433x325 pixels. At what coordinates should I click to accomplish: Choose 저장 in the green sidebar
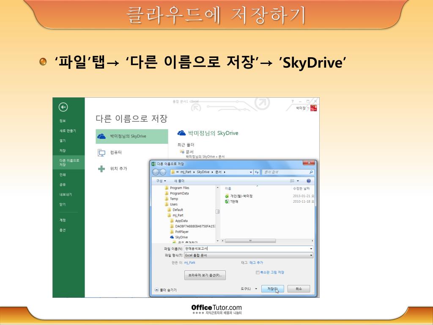[63, 151]
